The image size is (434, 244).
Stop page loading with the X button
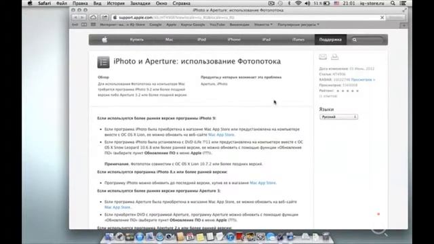tap(382, 18)
